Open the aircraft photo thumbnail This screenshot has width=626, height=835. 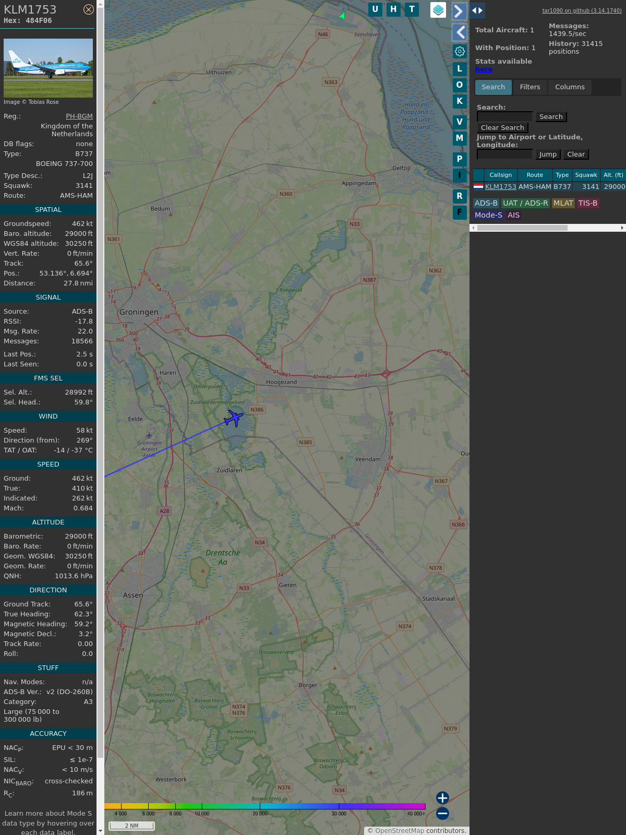[x=48, y=68]
